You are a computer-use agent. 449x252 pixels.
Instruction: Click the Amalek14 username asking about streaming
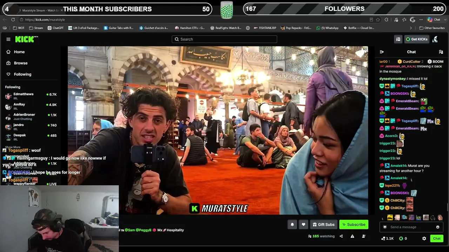pos(398,166)
